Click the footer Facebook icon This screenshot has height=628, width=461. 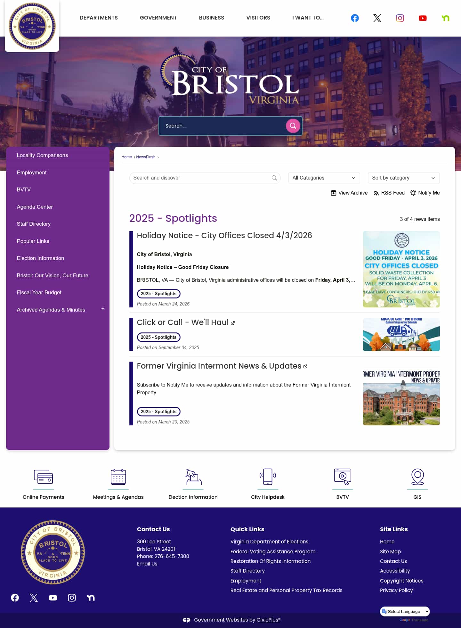tap(15, 598)
